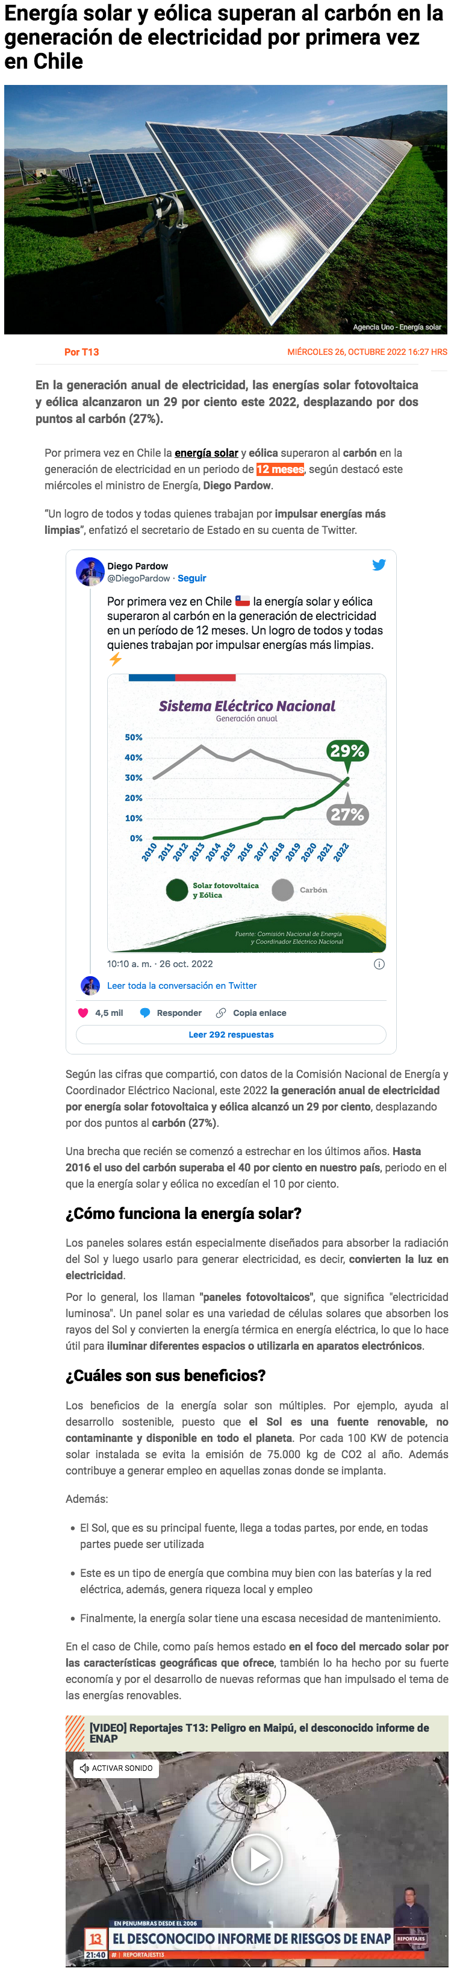This screenshot has width=460, height=1980.
Task: Open the underlined "energía solar" link
Action: click(206, 453)
